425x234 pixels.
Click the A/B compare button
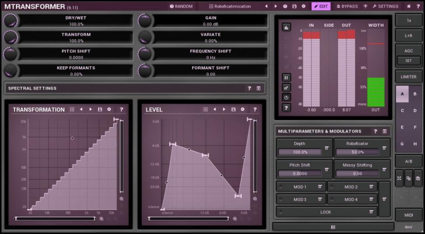[x=408, y=161]
